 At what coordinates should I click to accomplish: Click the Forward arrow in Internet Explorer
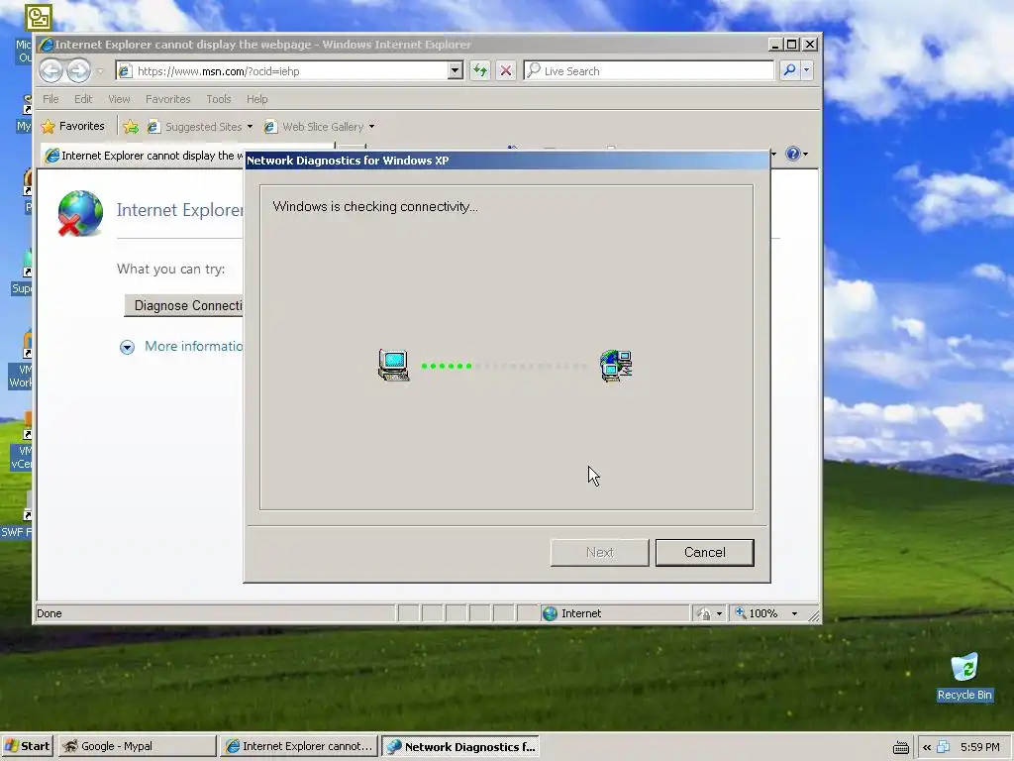[79, 70]
